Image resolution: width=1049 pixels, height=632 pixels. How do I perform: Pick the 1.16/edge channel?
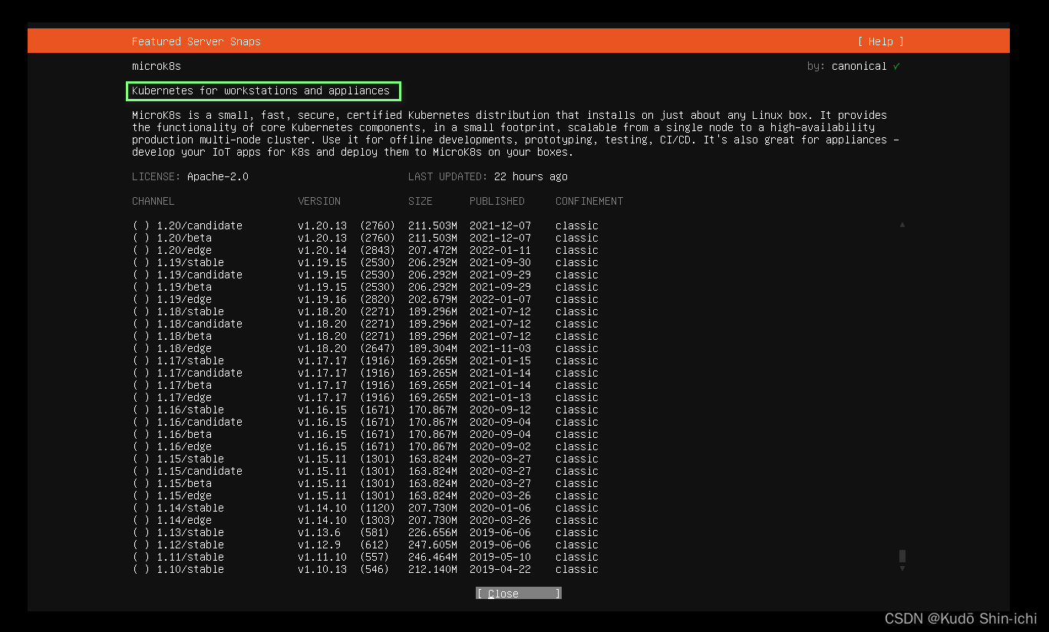click(x=365, y=446)
